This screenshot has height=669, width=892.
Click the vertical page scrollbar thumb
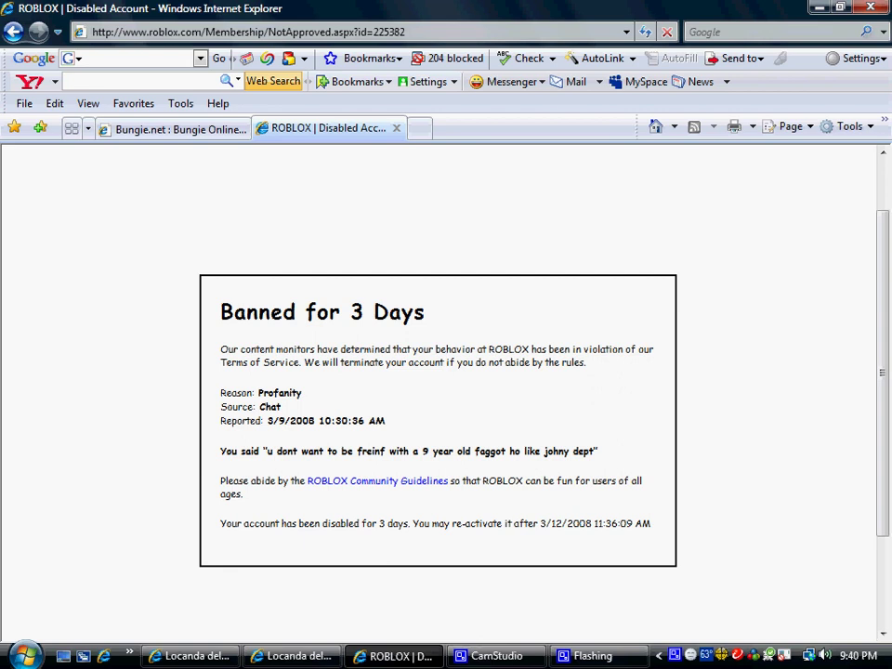click(883, 372)
